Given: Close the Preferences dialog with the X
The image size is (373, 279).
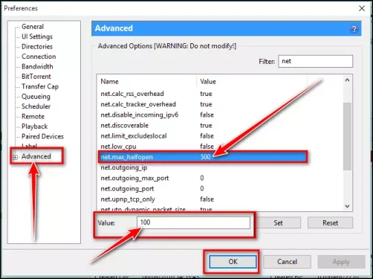Looking at the screenshot, I should pos(362,8).
